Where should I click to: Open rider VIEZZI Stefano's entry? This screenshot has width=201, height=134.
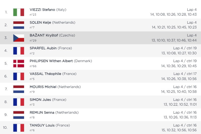pyautogui.click(x=42, y=10)
